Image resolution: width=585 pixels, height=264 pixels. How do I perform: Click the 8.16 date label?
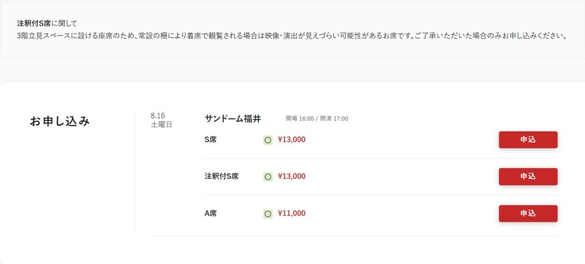(158, 116)
